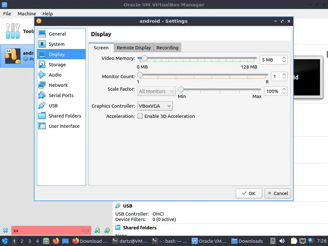Open the file manager icon in taskbar

(x=46, y=241)
